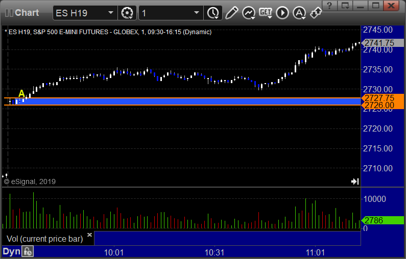Open the alerts circled-A icon

tap(299, 13)
